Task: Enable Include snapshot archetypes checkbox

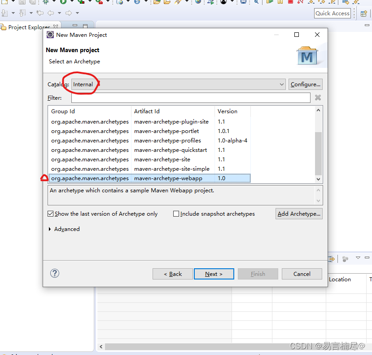Action: click(x=176, y=213)
